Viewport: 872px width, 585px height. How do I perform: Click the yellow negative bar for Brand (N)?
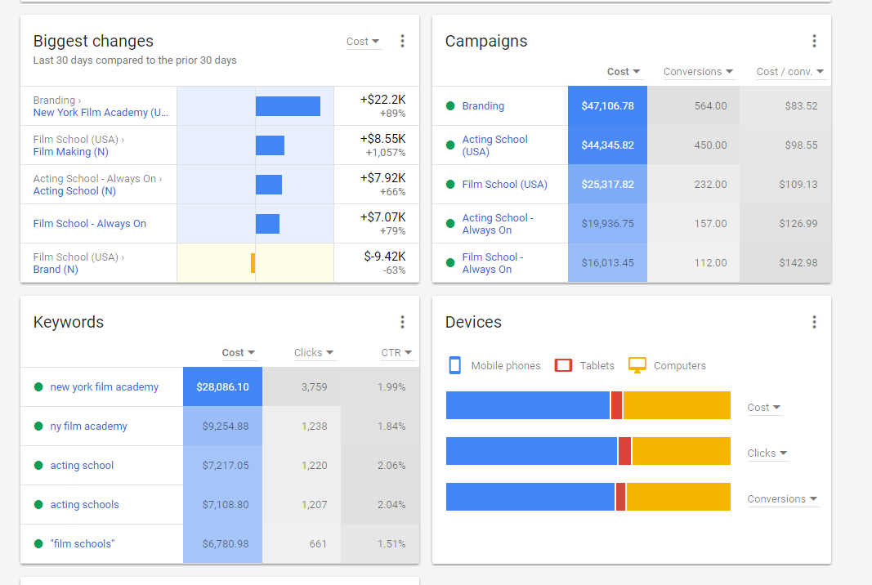[x=253, y=263]
